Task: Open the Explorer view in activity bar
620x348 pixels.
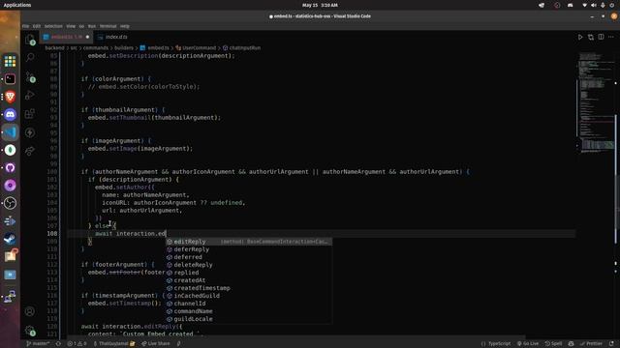Action: [30, 39]
